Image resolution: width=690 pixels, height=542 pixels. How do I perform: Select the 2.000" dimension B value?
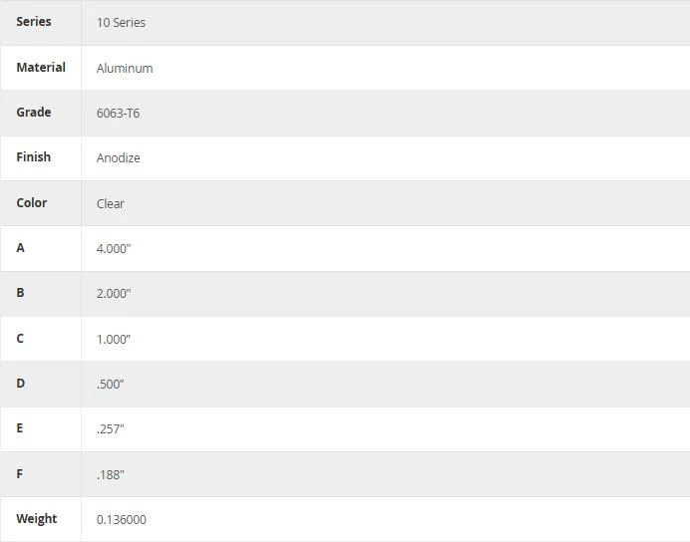tap(114, 293)
